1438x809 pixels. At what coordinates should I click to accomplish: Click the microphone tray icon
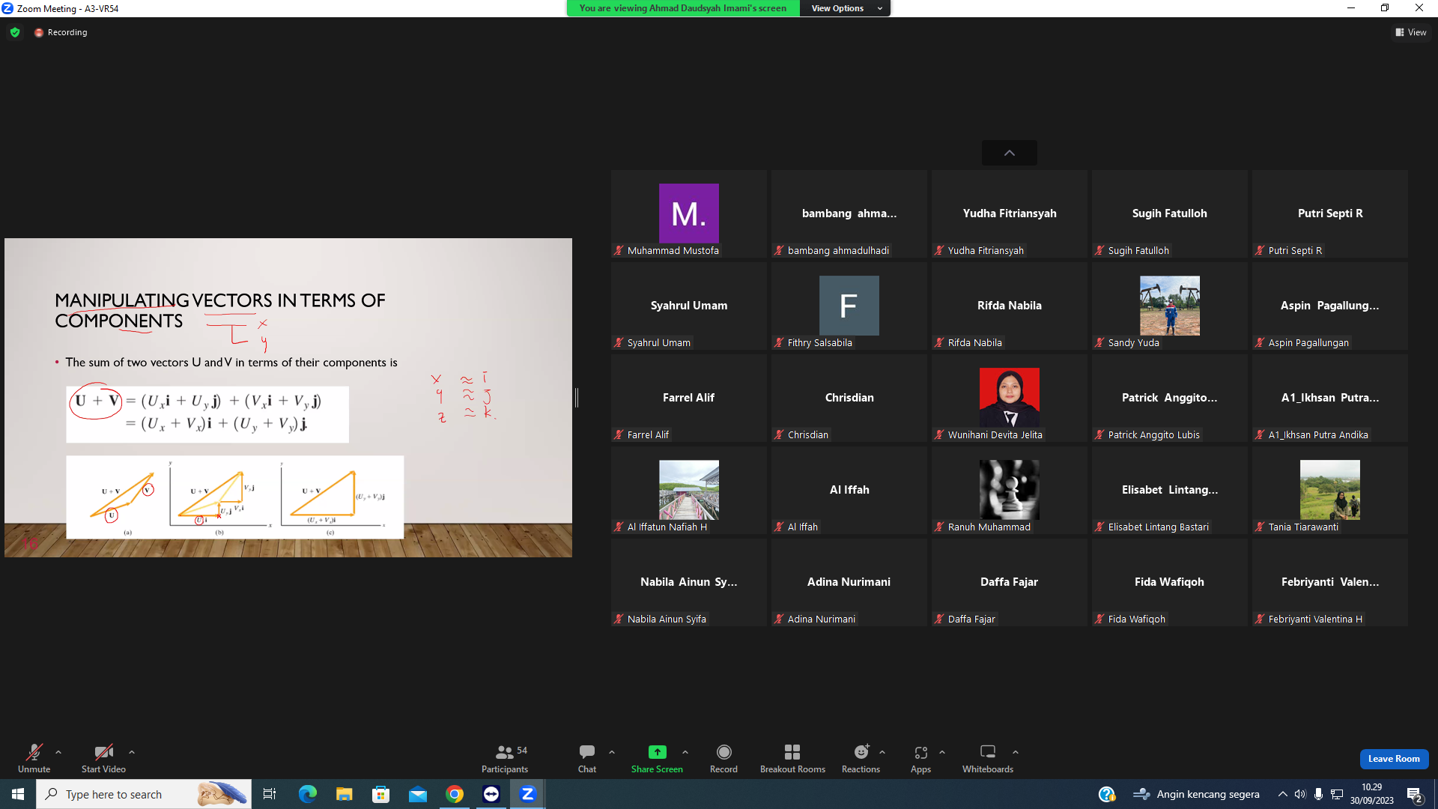point(1319,794)
